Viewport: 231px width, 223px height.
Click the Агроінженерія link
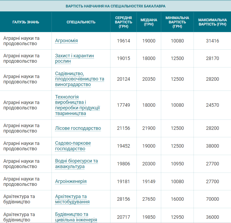pyautogui.click(x=71, y=181)
